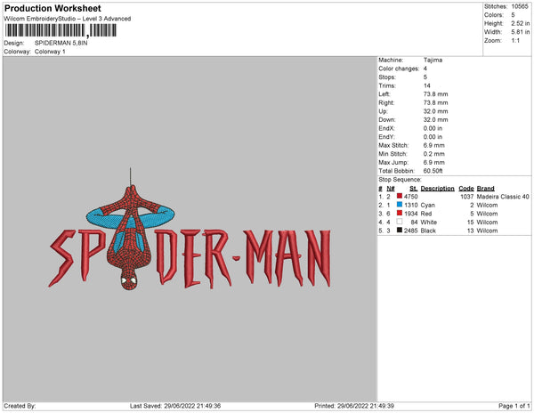Click the Madeira Classic 40 brand entry
This screenshot has height=413, width=534.
coord(503,196)
